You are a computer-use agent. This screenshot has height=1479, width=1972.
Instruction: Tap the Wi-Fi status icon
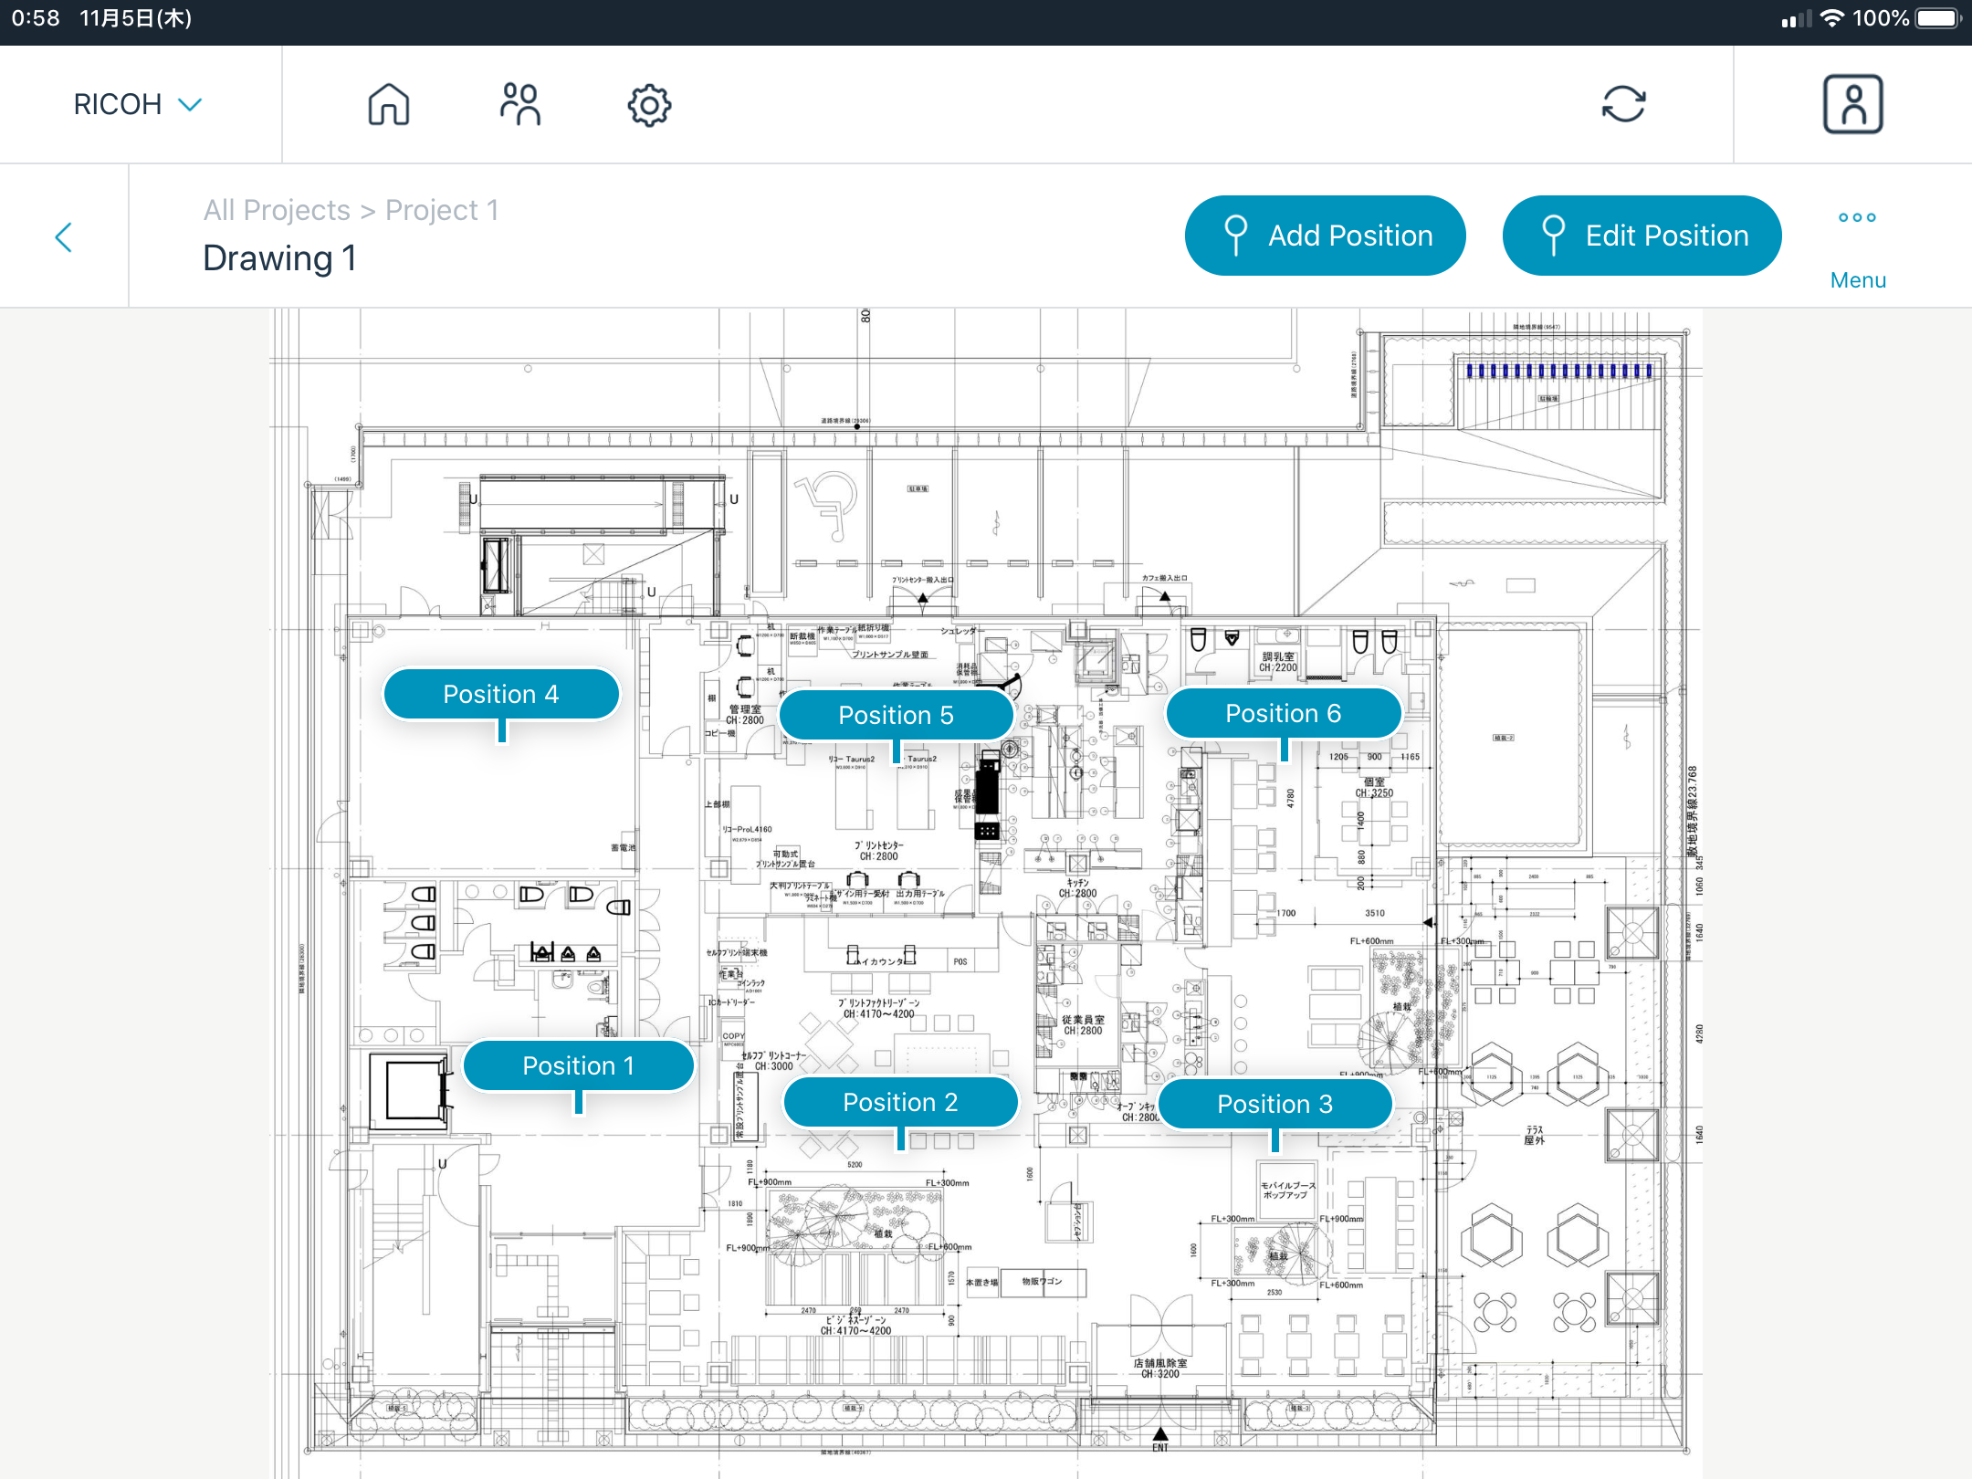1831,18
